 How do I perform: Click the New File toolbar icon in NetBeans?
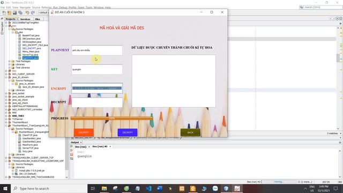click(4, 13)
